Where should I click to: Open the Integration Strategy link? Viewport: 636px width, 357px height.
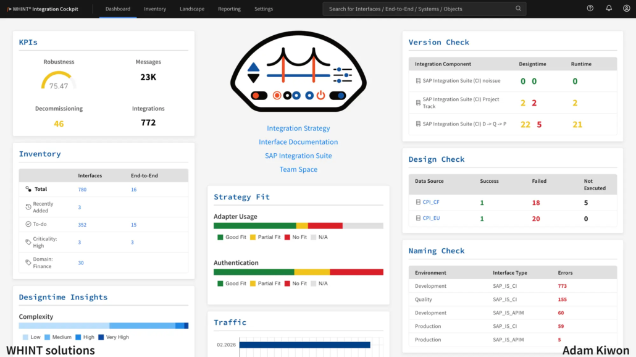(x=298, y=128)
